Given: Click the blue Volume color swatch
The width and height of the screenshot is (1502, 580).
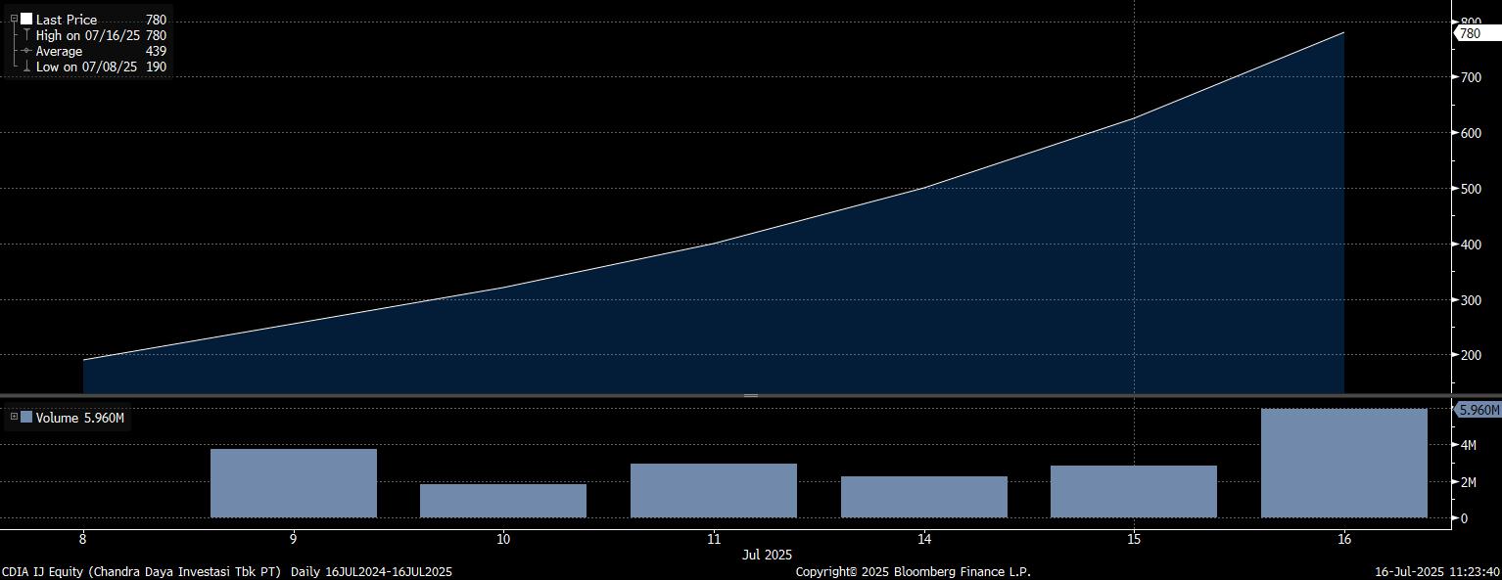Looking at the screenshot, I should click(26, 417).
